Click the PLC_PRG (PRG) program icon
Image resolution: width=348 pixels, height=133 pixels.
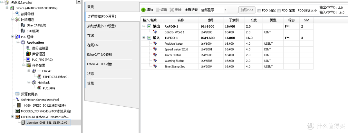[x=28, y=59]
